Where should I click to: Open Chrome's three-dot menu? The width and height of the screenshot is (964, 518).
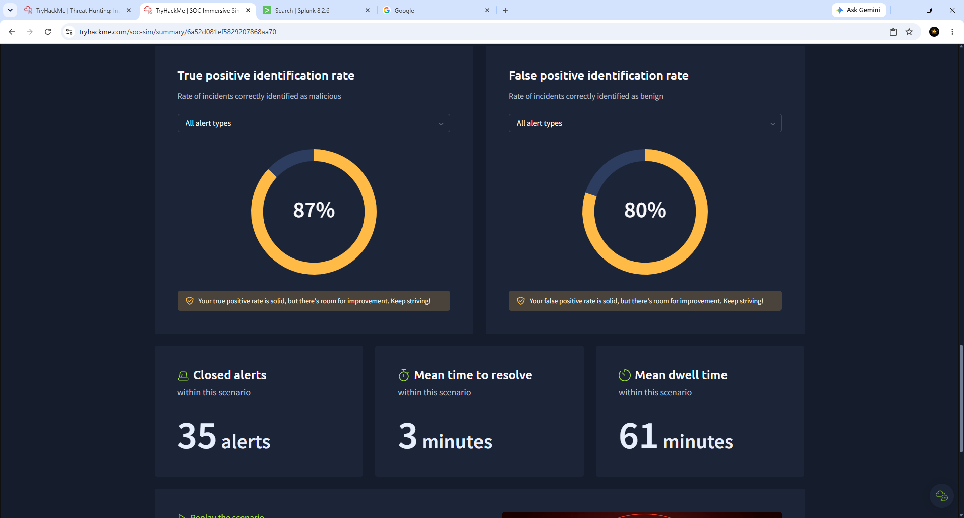point(952,32)
